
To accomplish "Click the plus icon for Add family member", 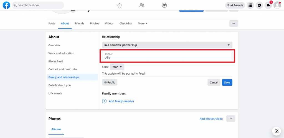I will click(104, 101).
